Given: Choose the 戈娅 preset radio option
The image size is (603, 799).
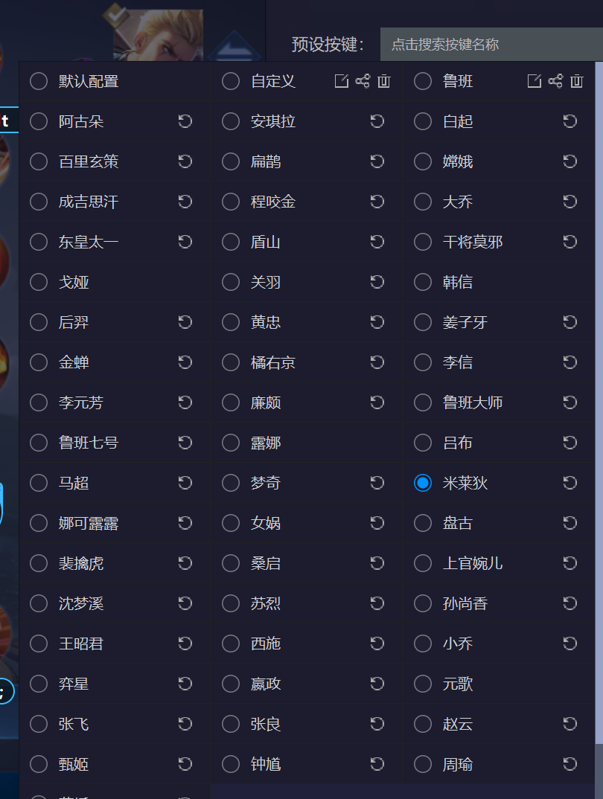Looking at the screenshot, I should (x=39, y=282).
